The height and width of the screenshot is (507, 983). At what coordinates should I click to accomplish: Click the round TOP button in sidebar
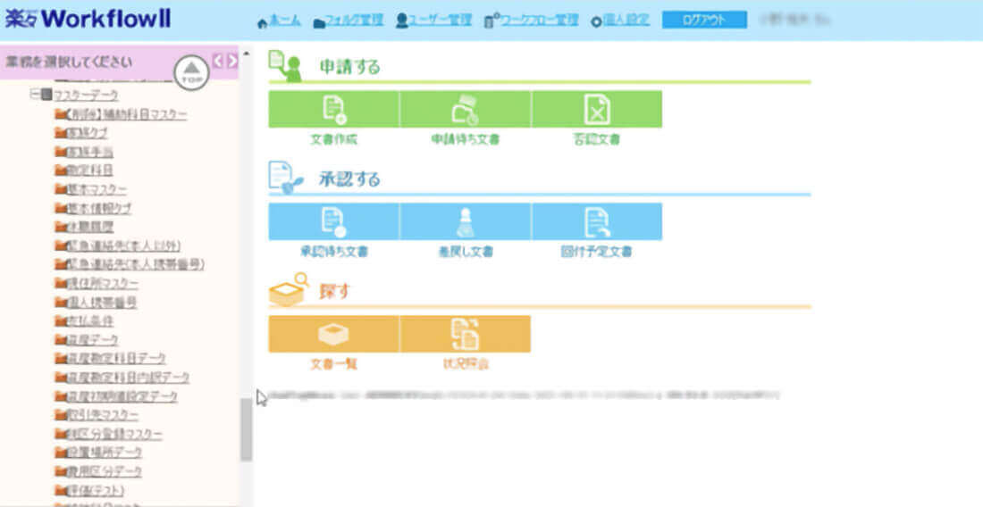[x=191, y=72]
